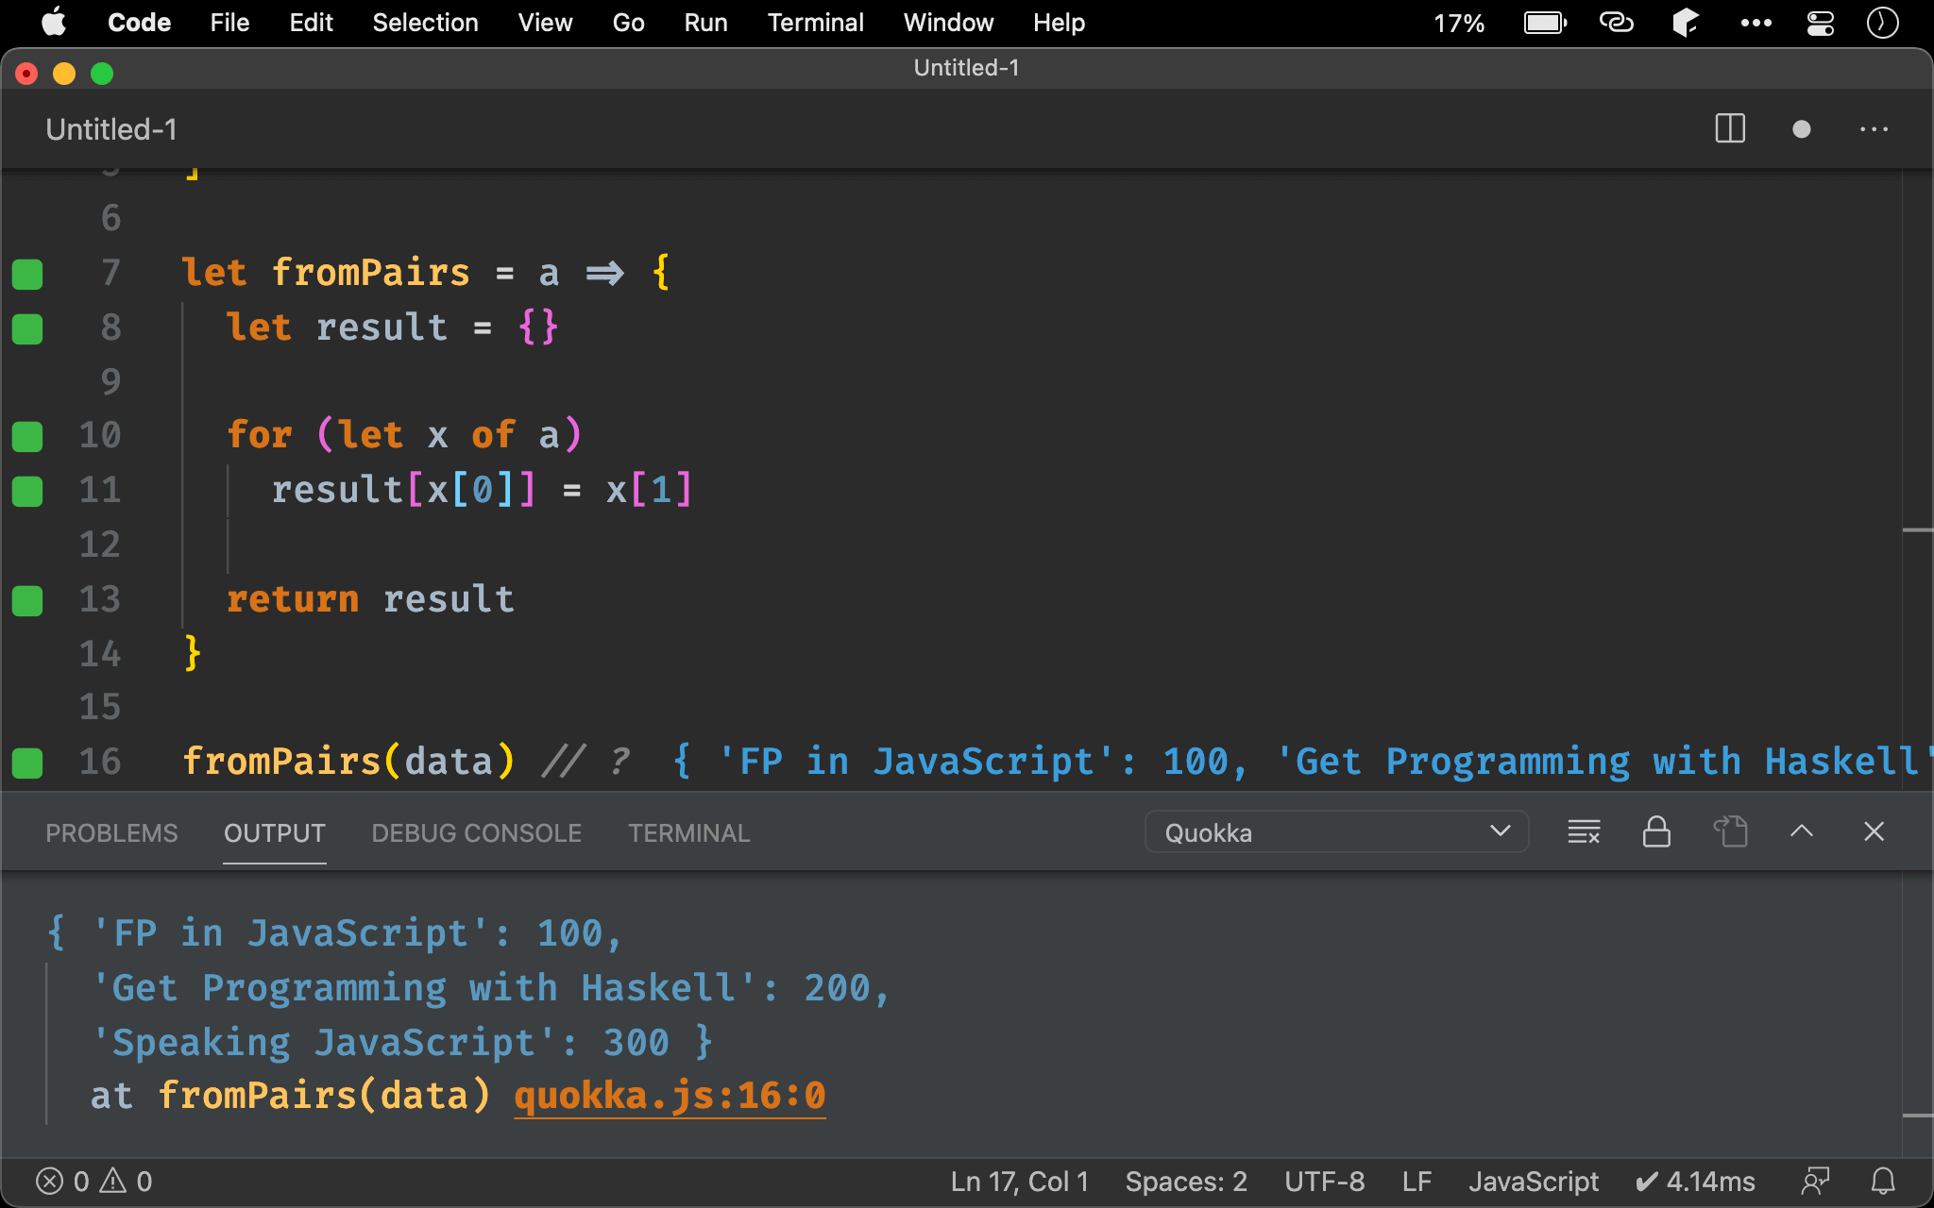This screenshot has width=1934, height=1208.
Task: Open notifications bell in status bar
Action: pos(1883,1182)
